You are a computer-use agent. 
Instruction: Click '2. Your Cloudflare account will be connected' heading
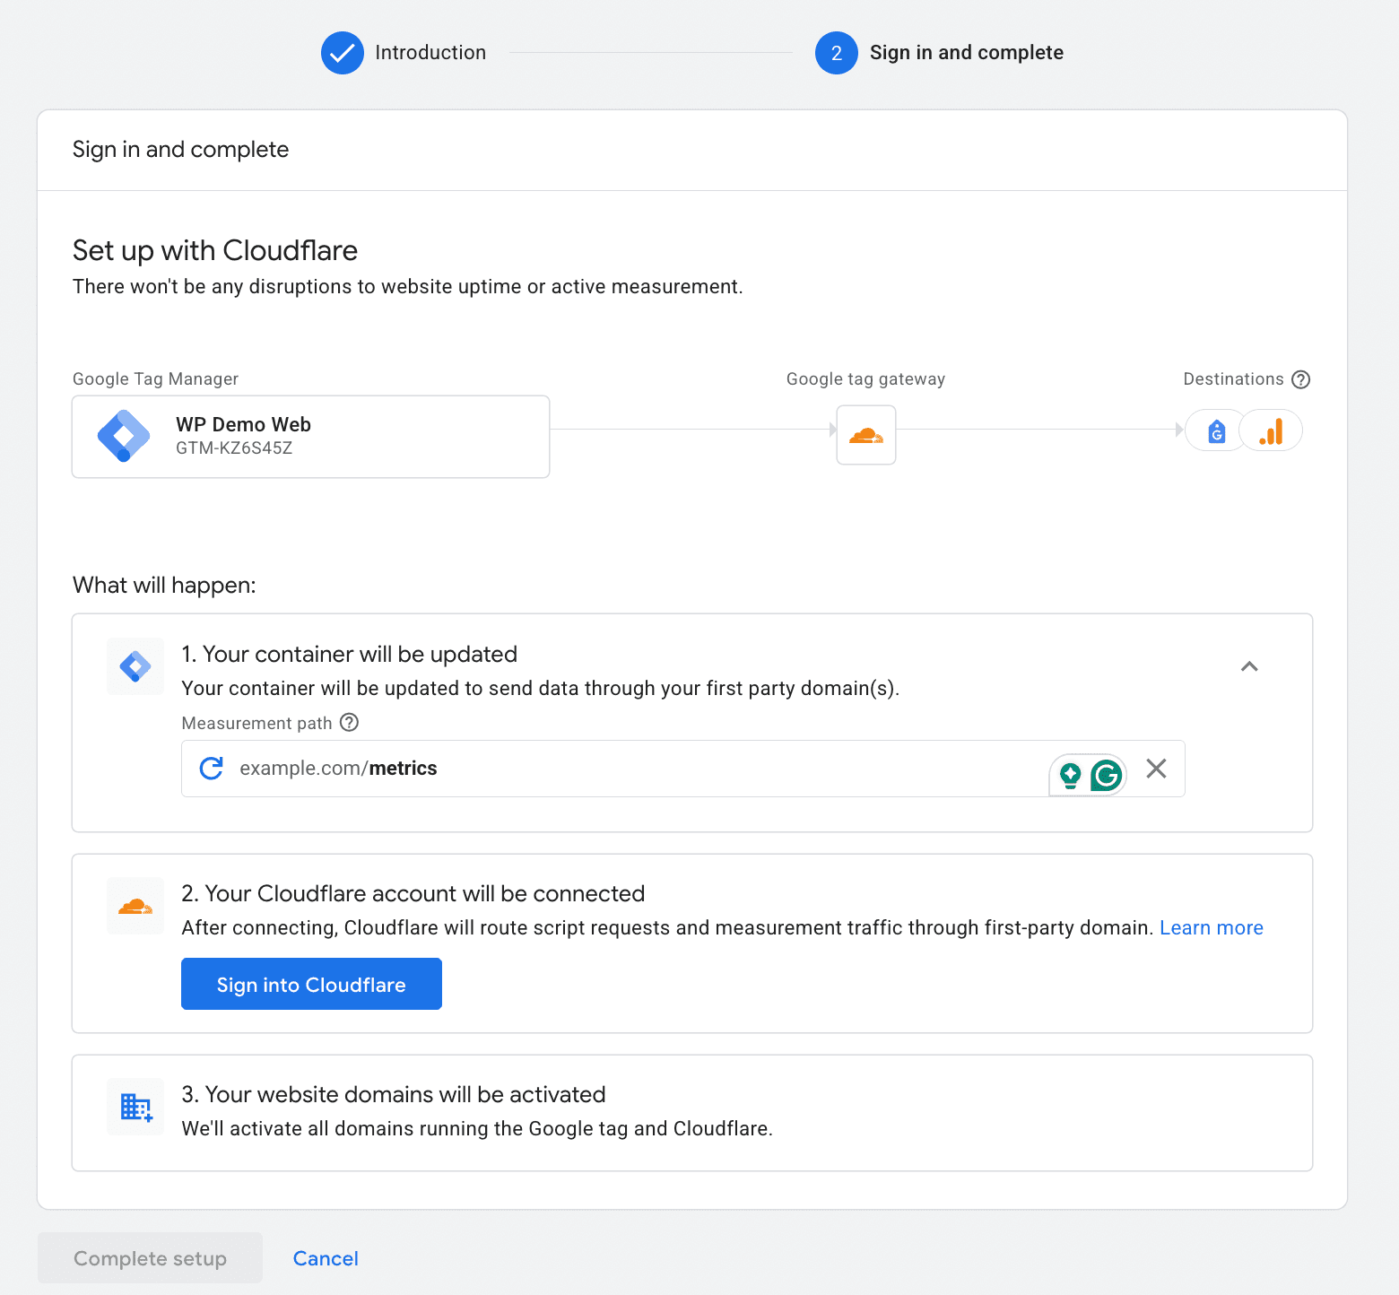pyautogui.click(x=413, y=893)
